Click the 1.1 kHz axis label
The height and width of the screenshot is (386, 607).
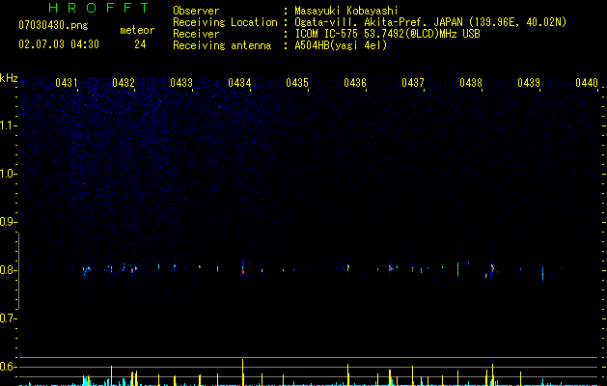(9, 125)
